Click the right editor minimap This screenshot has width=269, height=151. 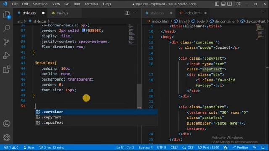tap(260, 32)
